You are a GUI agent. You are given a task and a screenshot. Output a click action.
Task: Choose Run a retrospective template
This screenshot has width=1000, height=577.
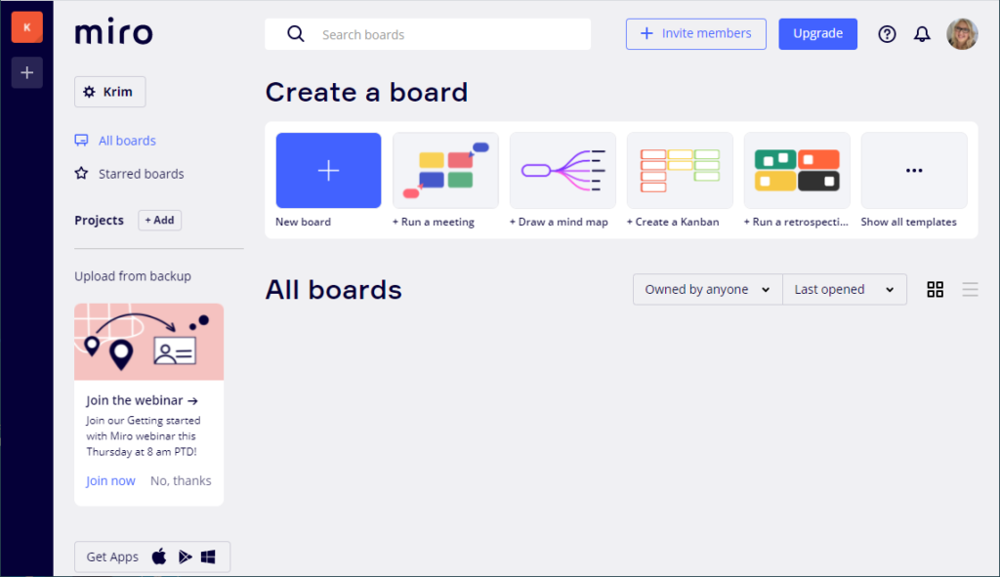[x=797, y=170]
